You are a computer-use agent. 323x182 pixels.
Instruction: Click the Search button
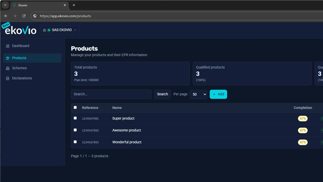tap(163, 94)
